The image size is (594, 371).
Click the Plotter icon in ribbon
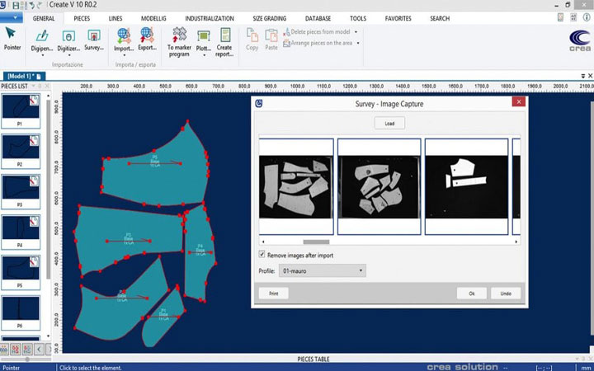pos(202,35)
